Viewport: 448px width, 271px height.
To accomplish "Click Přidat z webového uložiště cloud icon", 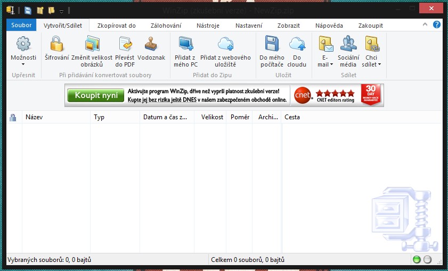I will click(x=225, y=44).
